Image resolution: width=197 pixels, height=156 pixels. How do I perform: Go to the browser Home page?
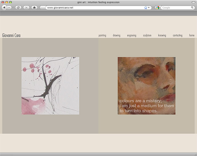click(x=34, y=7)
